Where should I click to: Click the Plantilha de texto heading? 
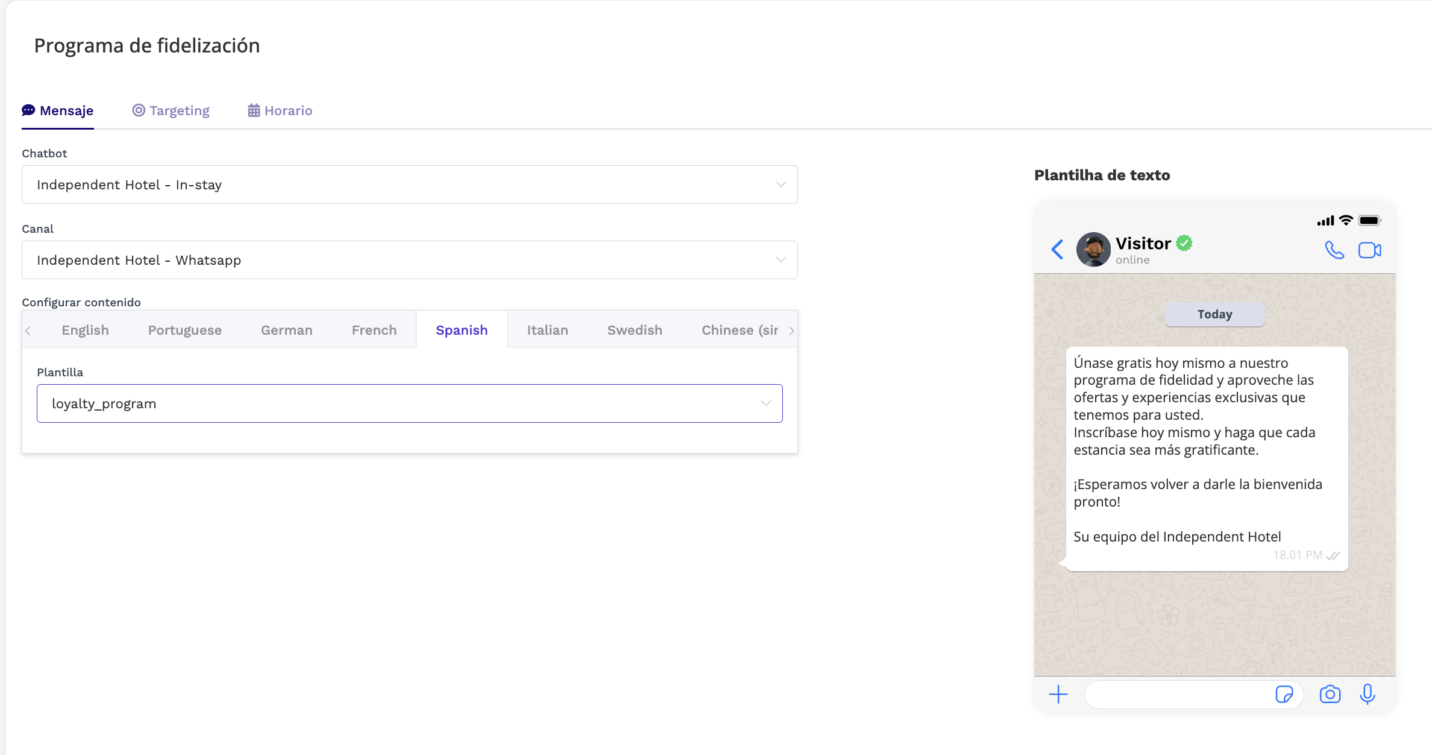tap(1102, 175)
